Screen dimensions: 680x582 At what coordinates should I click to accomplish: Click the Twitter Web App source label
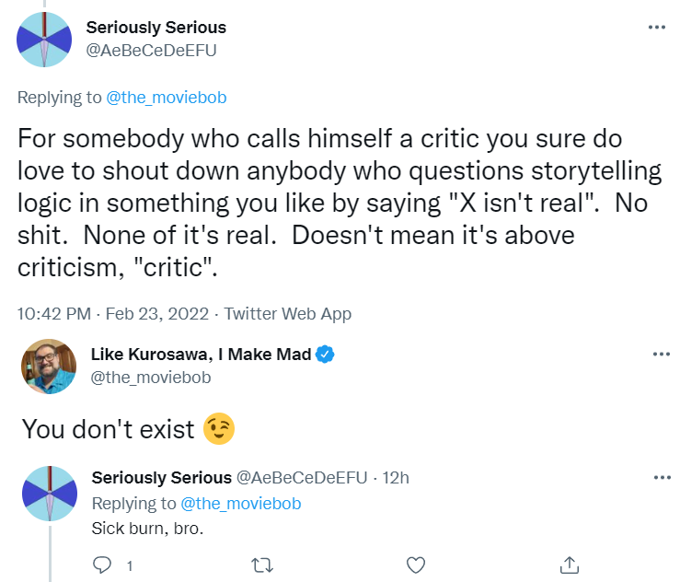pyautogui.click(x=287, y=314)
